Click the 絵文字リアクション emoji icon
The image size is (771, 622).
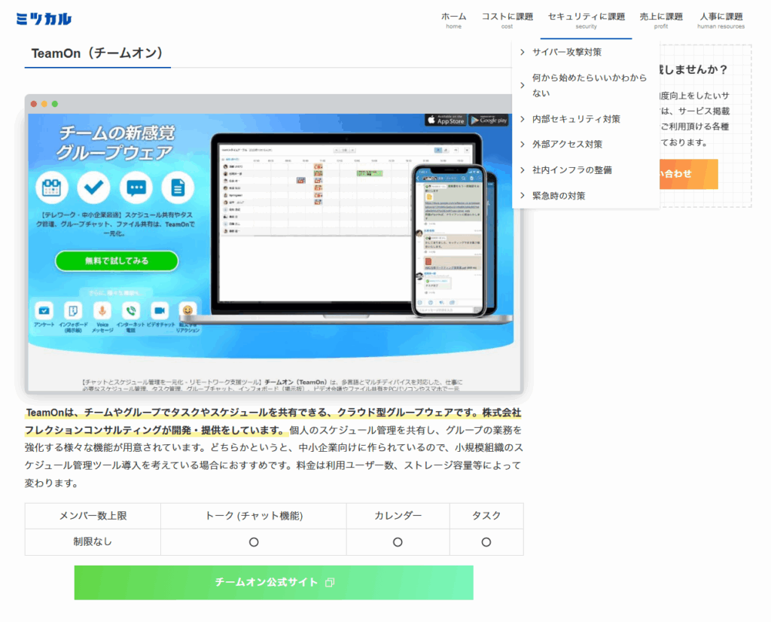pyautogui.click(x=187, y=311)
